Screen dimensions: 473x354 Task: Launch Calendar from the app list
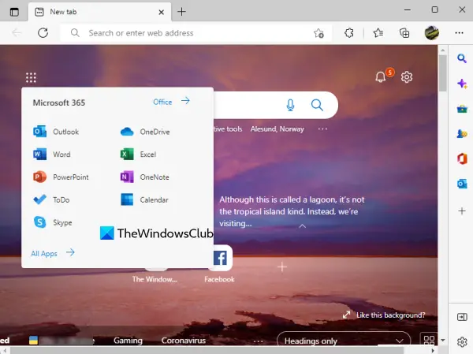[x=144, y=199]
